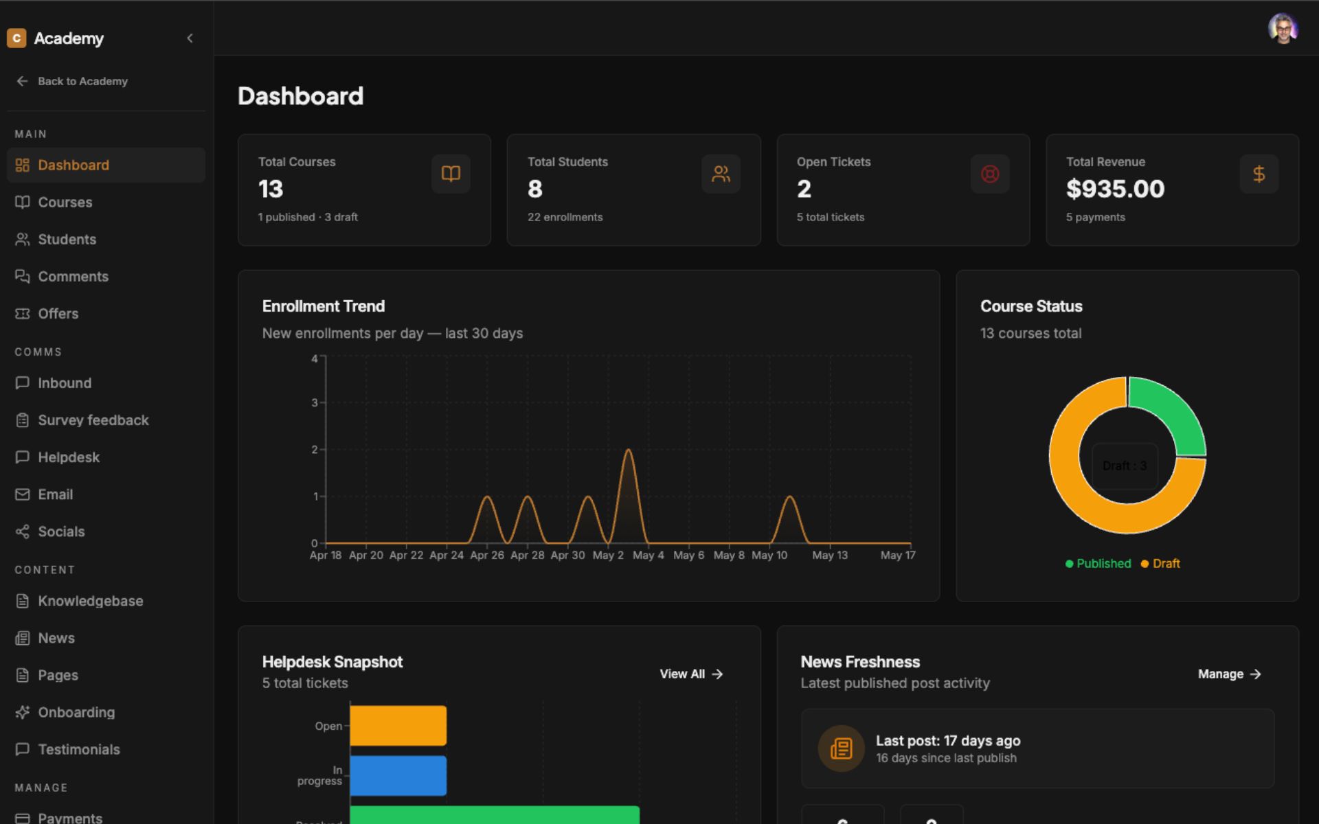Click the Total Courses book icon
1319x824 pixels.
(x=451, y=174)
